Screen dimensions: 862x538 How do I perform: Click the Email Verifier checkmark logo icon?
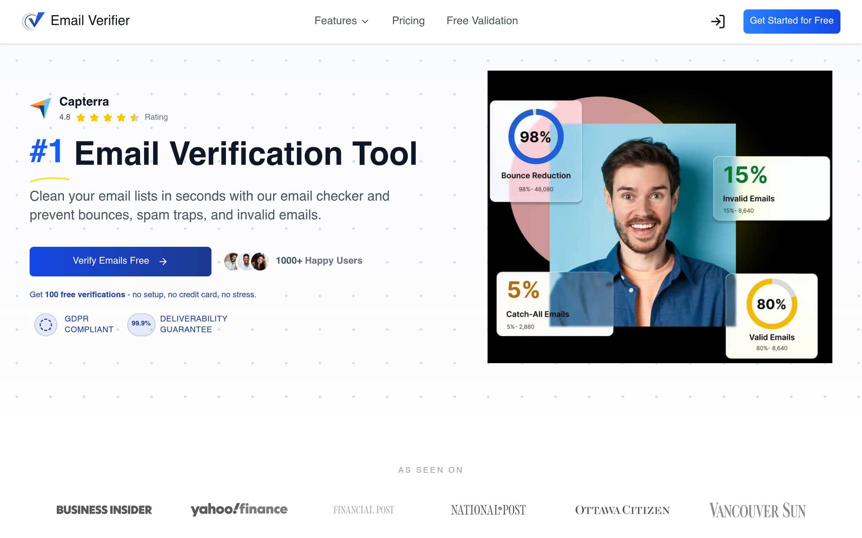[33, 21]
